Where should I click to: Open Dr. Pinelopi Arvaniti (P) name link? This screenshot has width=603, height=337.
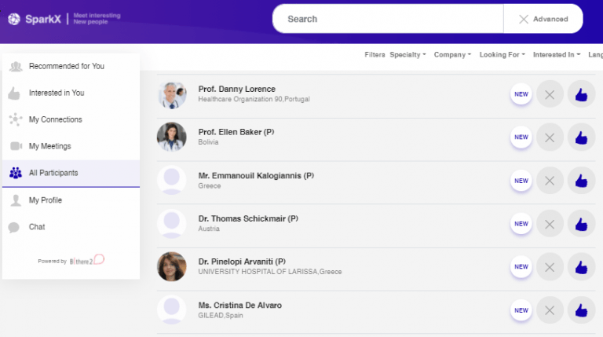click(242, 262)
